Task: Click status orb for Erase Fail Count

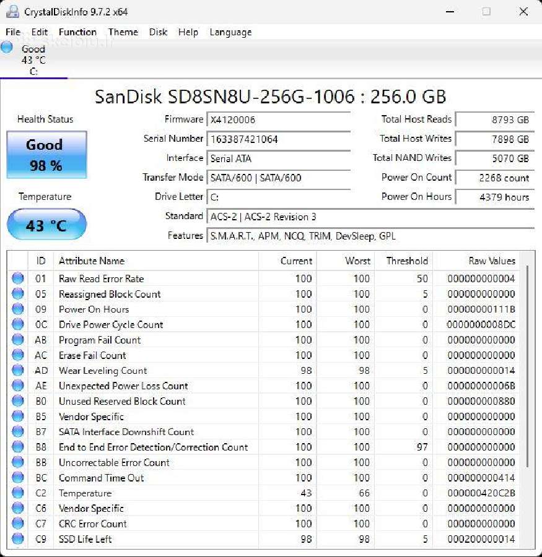Action: coord(18,355)
